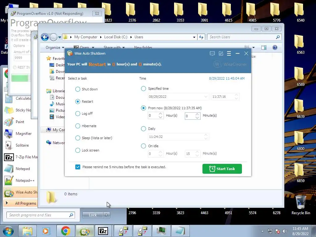The height and width of the screenshot is (237, 316).
Task: Click the Explorer Back navigation arrow
Action: (x=45, y=37)
